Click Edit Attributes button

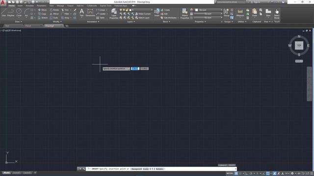click(x=169, y=18)
